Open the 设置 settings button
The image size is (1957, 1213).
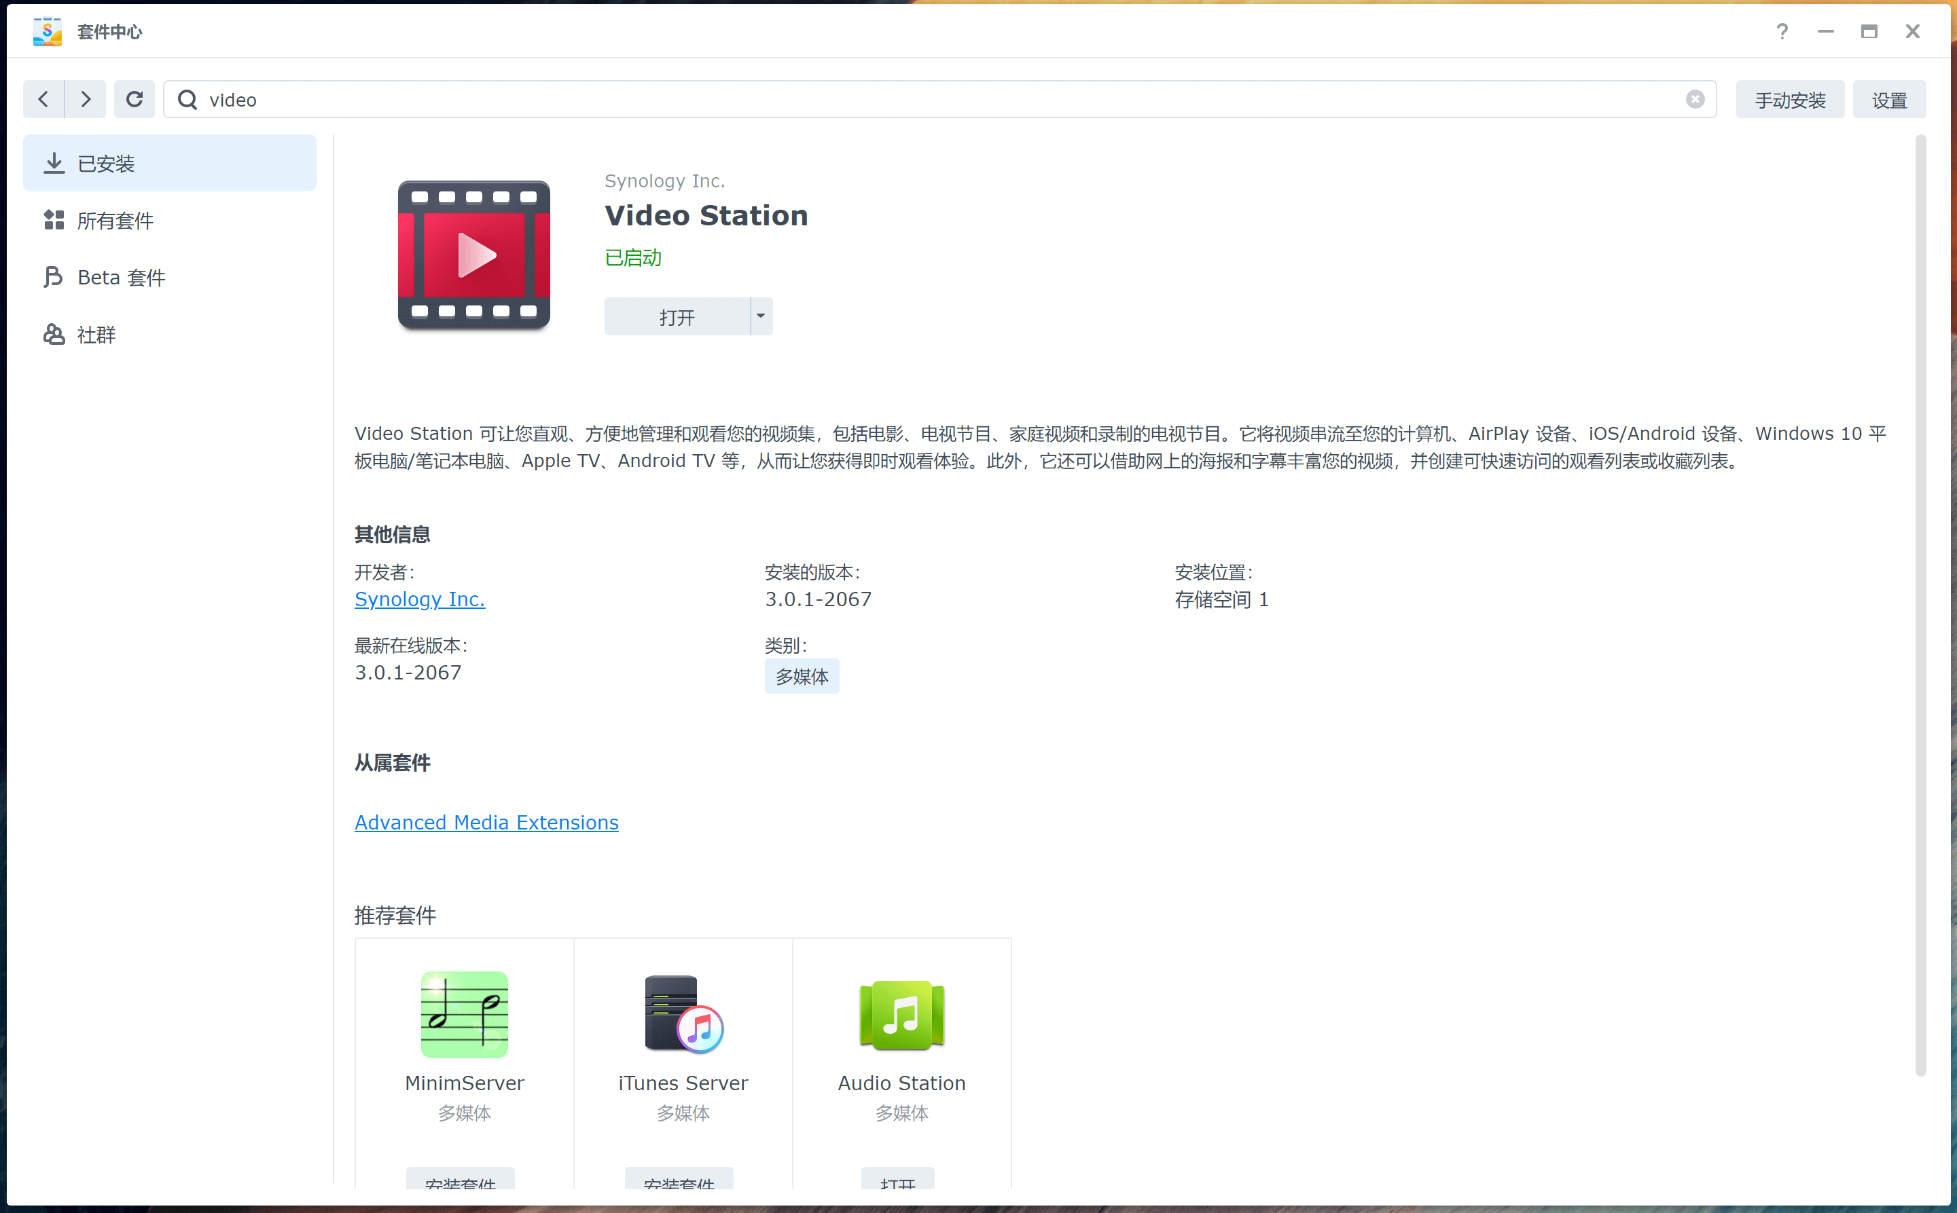click(1889, 100)
